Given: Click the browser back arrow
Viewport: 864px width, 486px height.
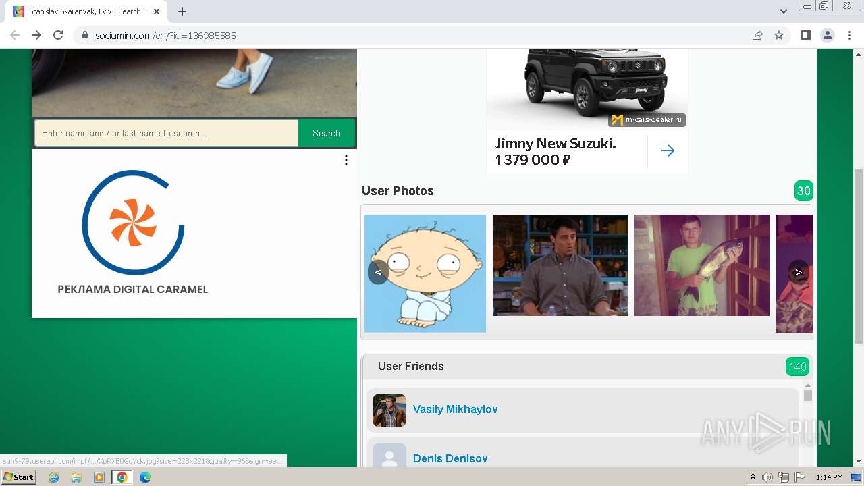Looking at the screenshot, I should coord(15,35).
